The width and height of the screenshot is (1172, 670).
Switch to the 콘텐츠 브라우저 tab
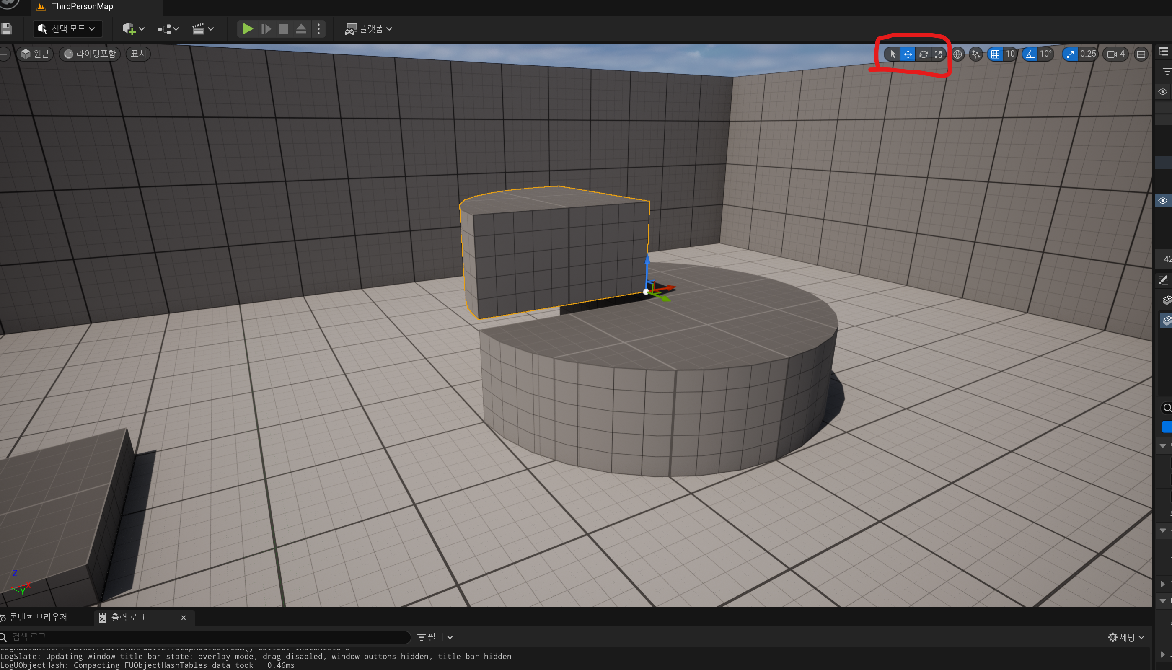pos(38,617)
